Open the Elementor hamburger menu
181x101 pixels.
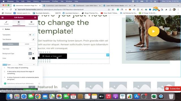coord(3,17)
